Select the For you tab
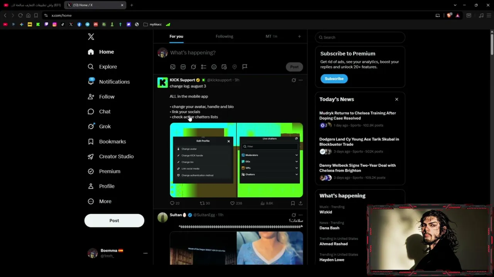Viewport: 494px width, 277px height. (176, 37)
